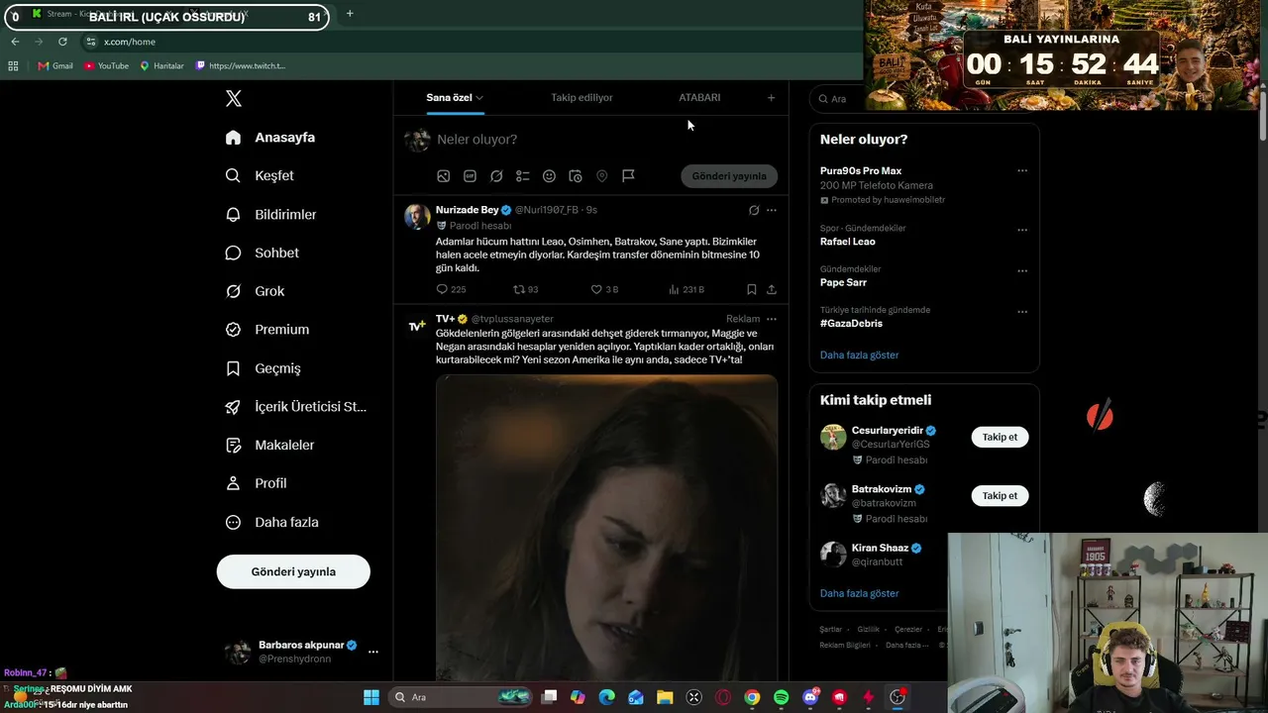1268x713 pixels.
Task: Open the Haritalar bookmark
Action: click(x=161, y=65)
